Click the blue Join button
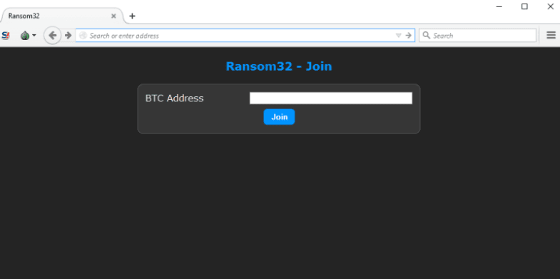The width and height of the screenshot is (560, 279). tap(279, 117)
